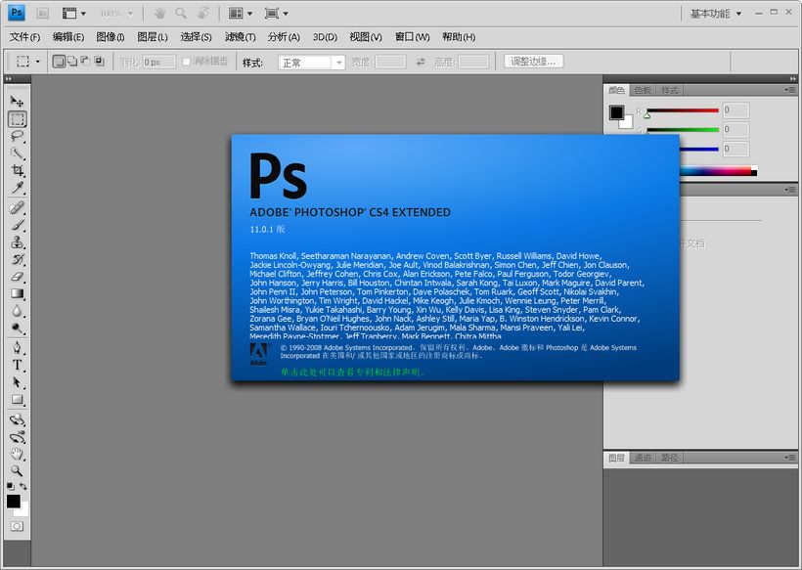Choose Add to Selection mode

72,62
